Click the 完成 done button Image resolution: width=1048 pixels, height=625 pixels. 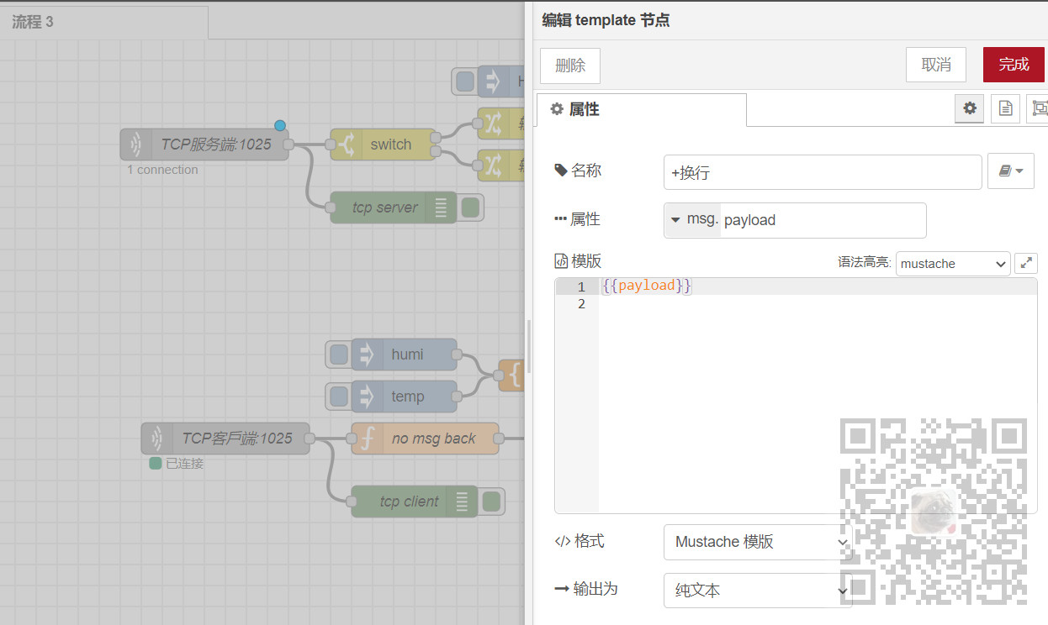pyautogui.click(x=1014, y=65)
